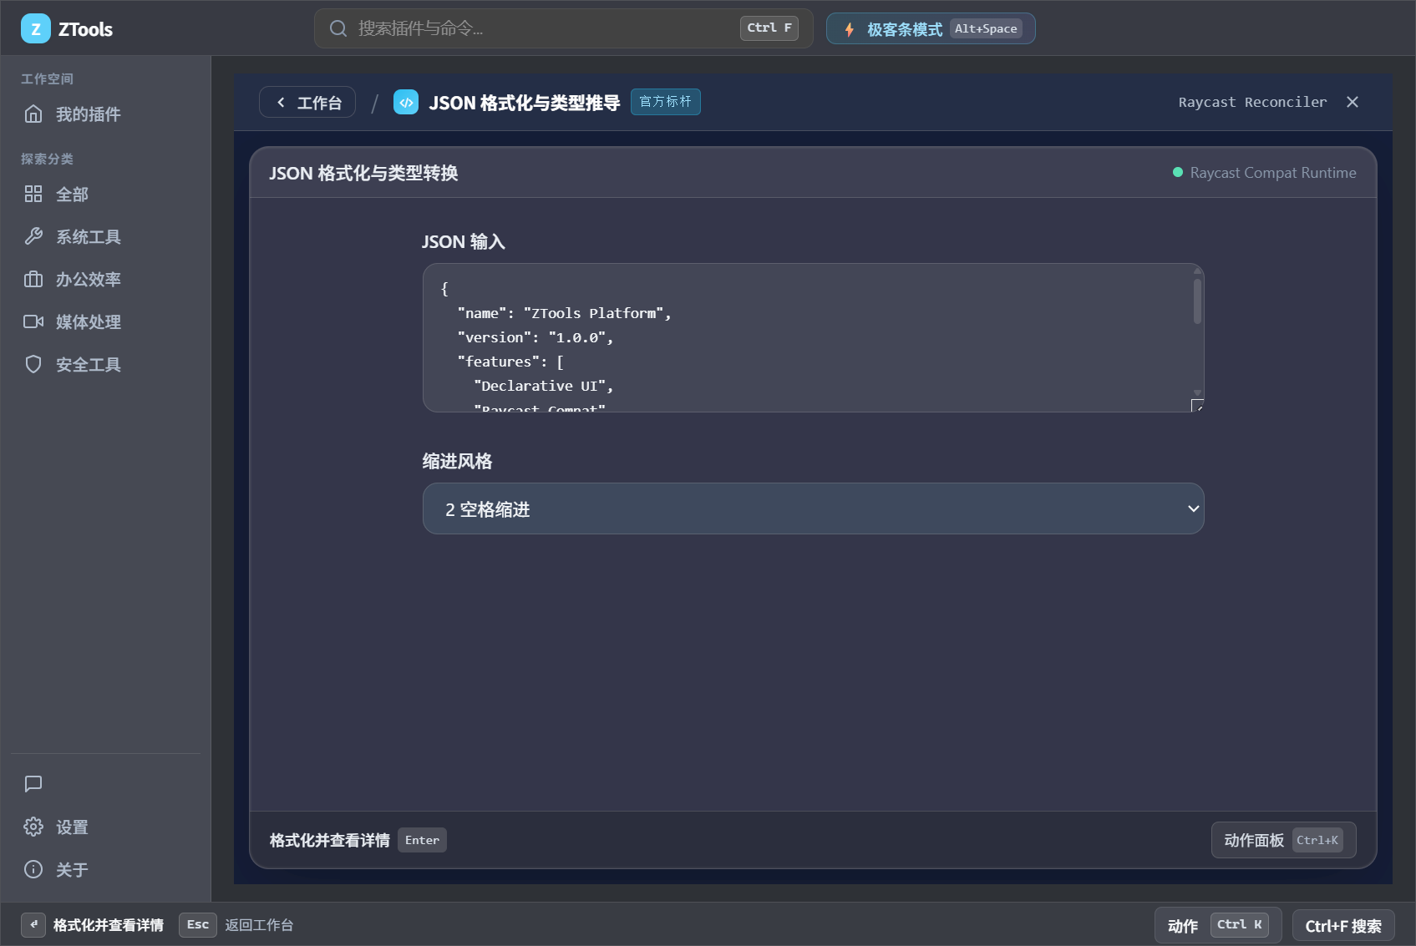Click the 格式化并查看详情 label in status bar

109,925
